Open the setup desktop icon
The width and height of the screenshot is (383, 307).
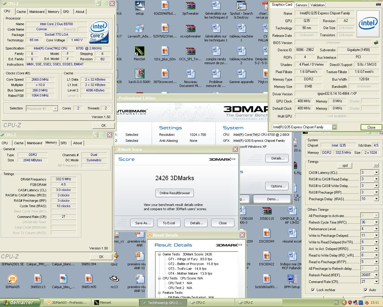139,6
